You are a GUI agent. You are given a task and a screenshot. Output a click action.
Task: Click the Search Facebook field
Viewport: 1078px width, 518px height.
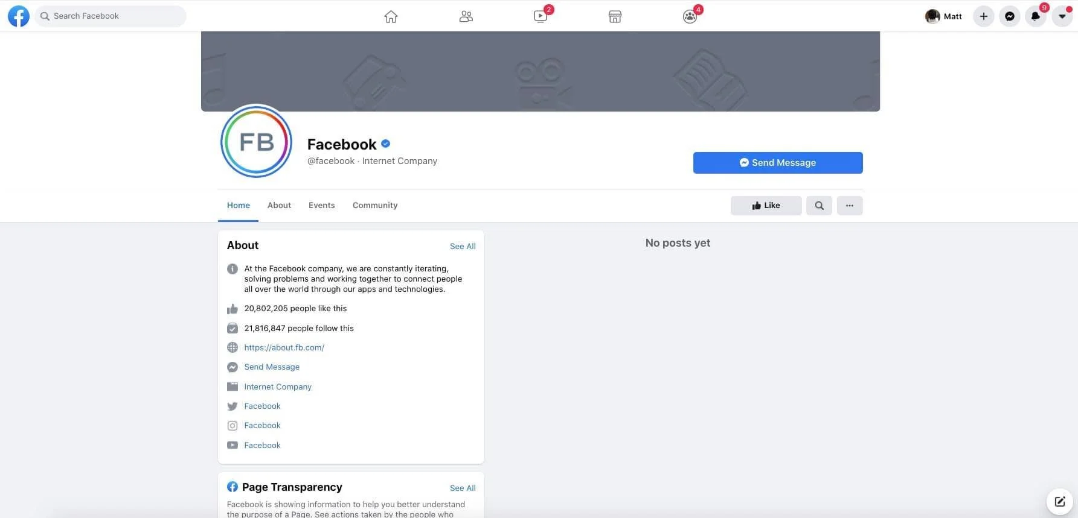[111, 16]
